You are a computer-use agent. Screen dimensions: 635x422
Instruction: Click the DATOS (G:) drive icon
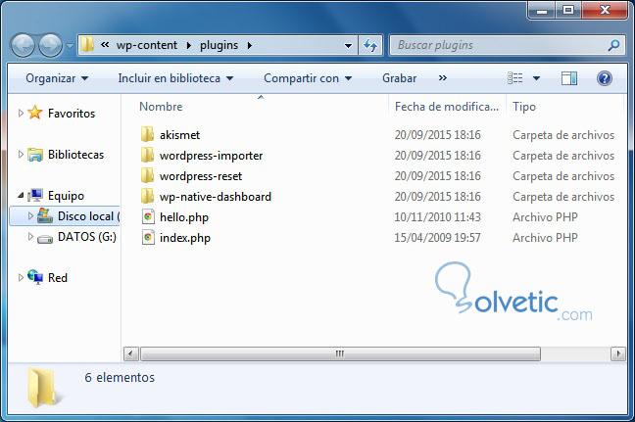(x=45, y=239)
